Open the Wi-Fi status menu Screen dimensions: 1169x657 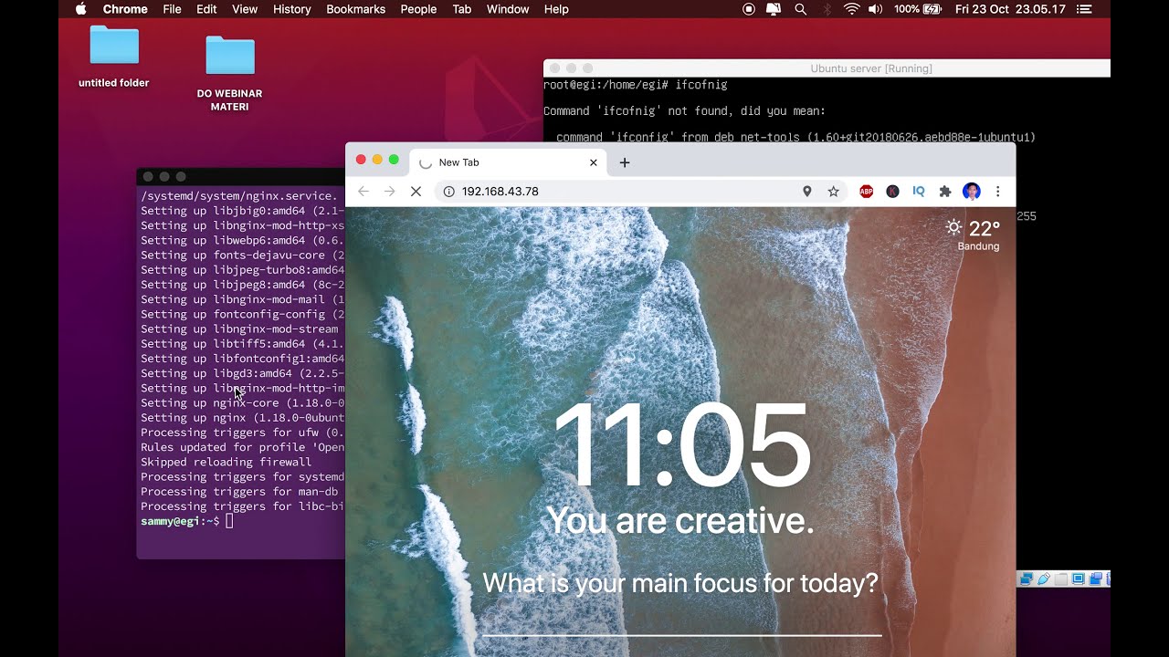[x=851, y=9]
